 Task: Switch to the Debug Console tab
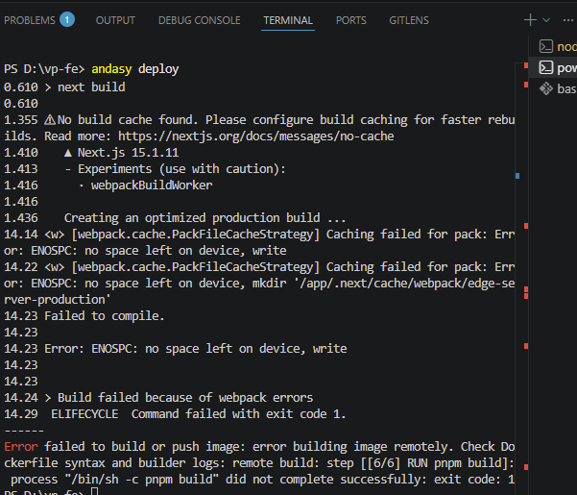click(201, 20)
